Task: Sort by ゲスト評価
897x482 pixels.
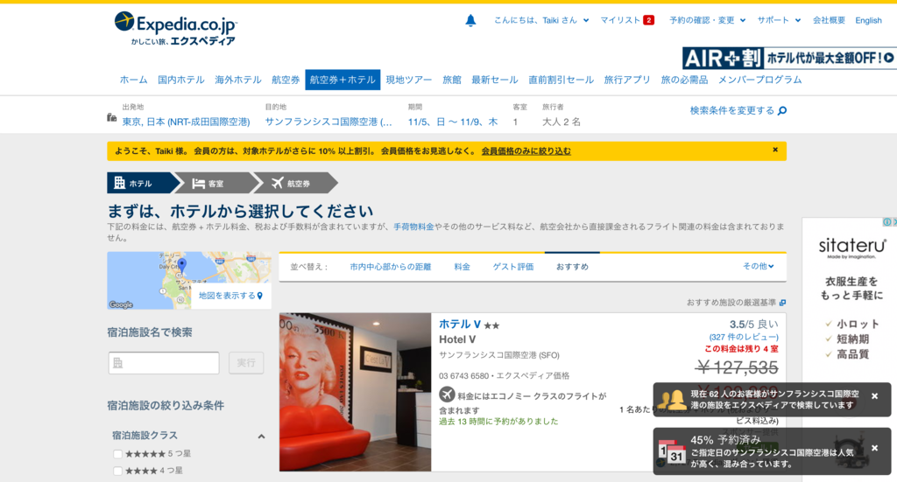Action: click(x=513, y=267)
